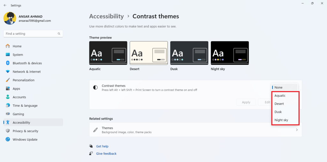Open System settings icon
The height and width of the screenshot is (162, 327).
(8, 54)
